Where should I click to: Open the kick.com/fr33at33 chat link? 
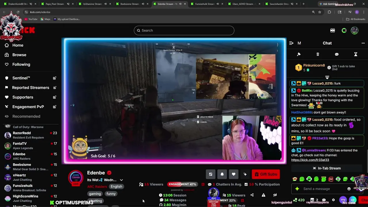pyautogui.click(x=310, y=160)
